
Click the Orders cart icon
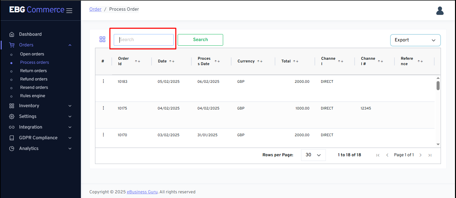12,44
